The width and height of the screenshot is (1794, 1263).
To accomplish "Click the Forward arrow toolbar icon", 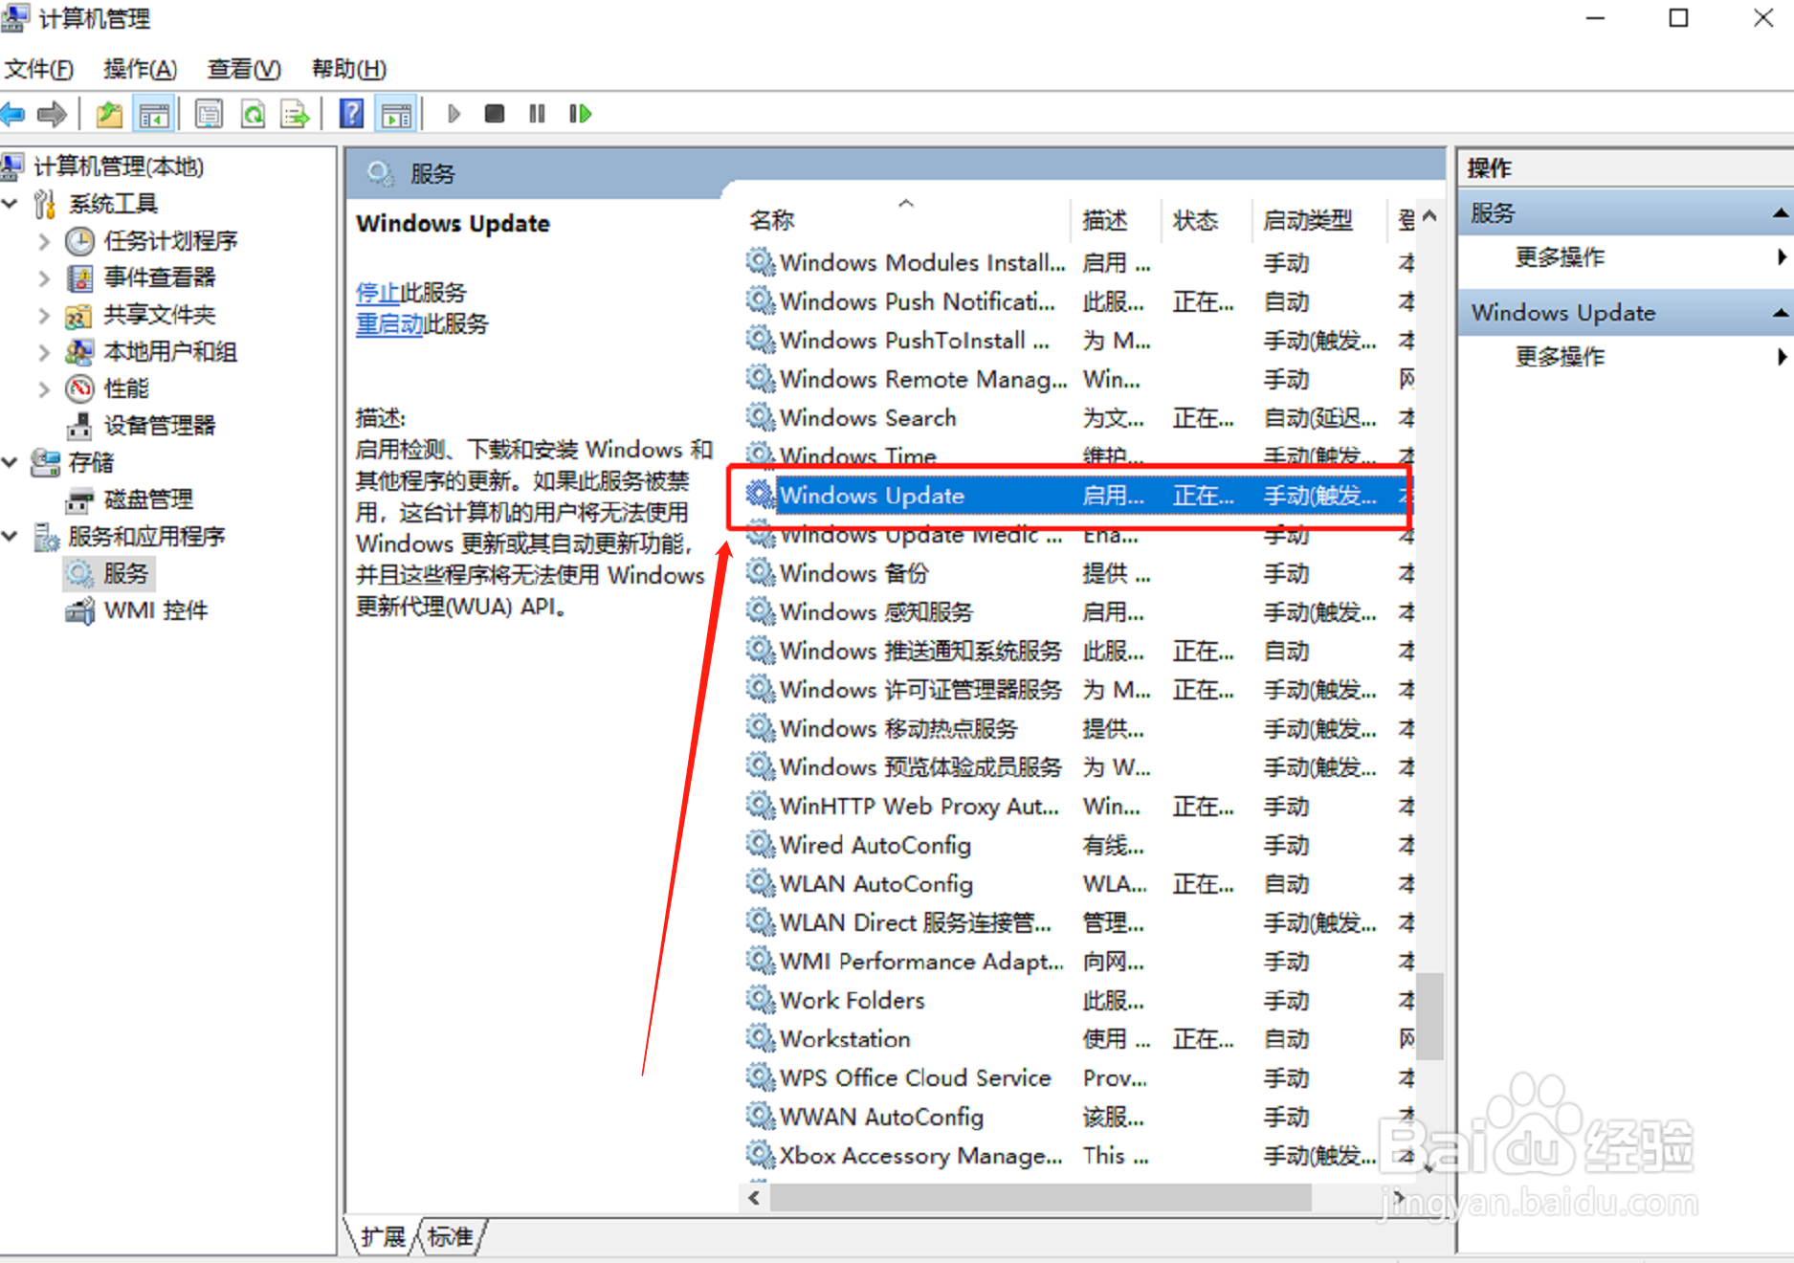I will tap(52, 115).
